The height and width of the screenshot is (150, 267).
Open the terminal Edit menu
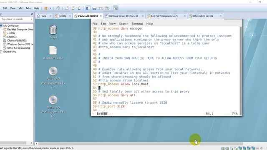[x=103, y=24]
